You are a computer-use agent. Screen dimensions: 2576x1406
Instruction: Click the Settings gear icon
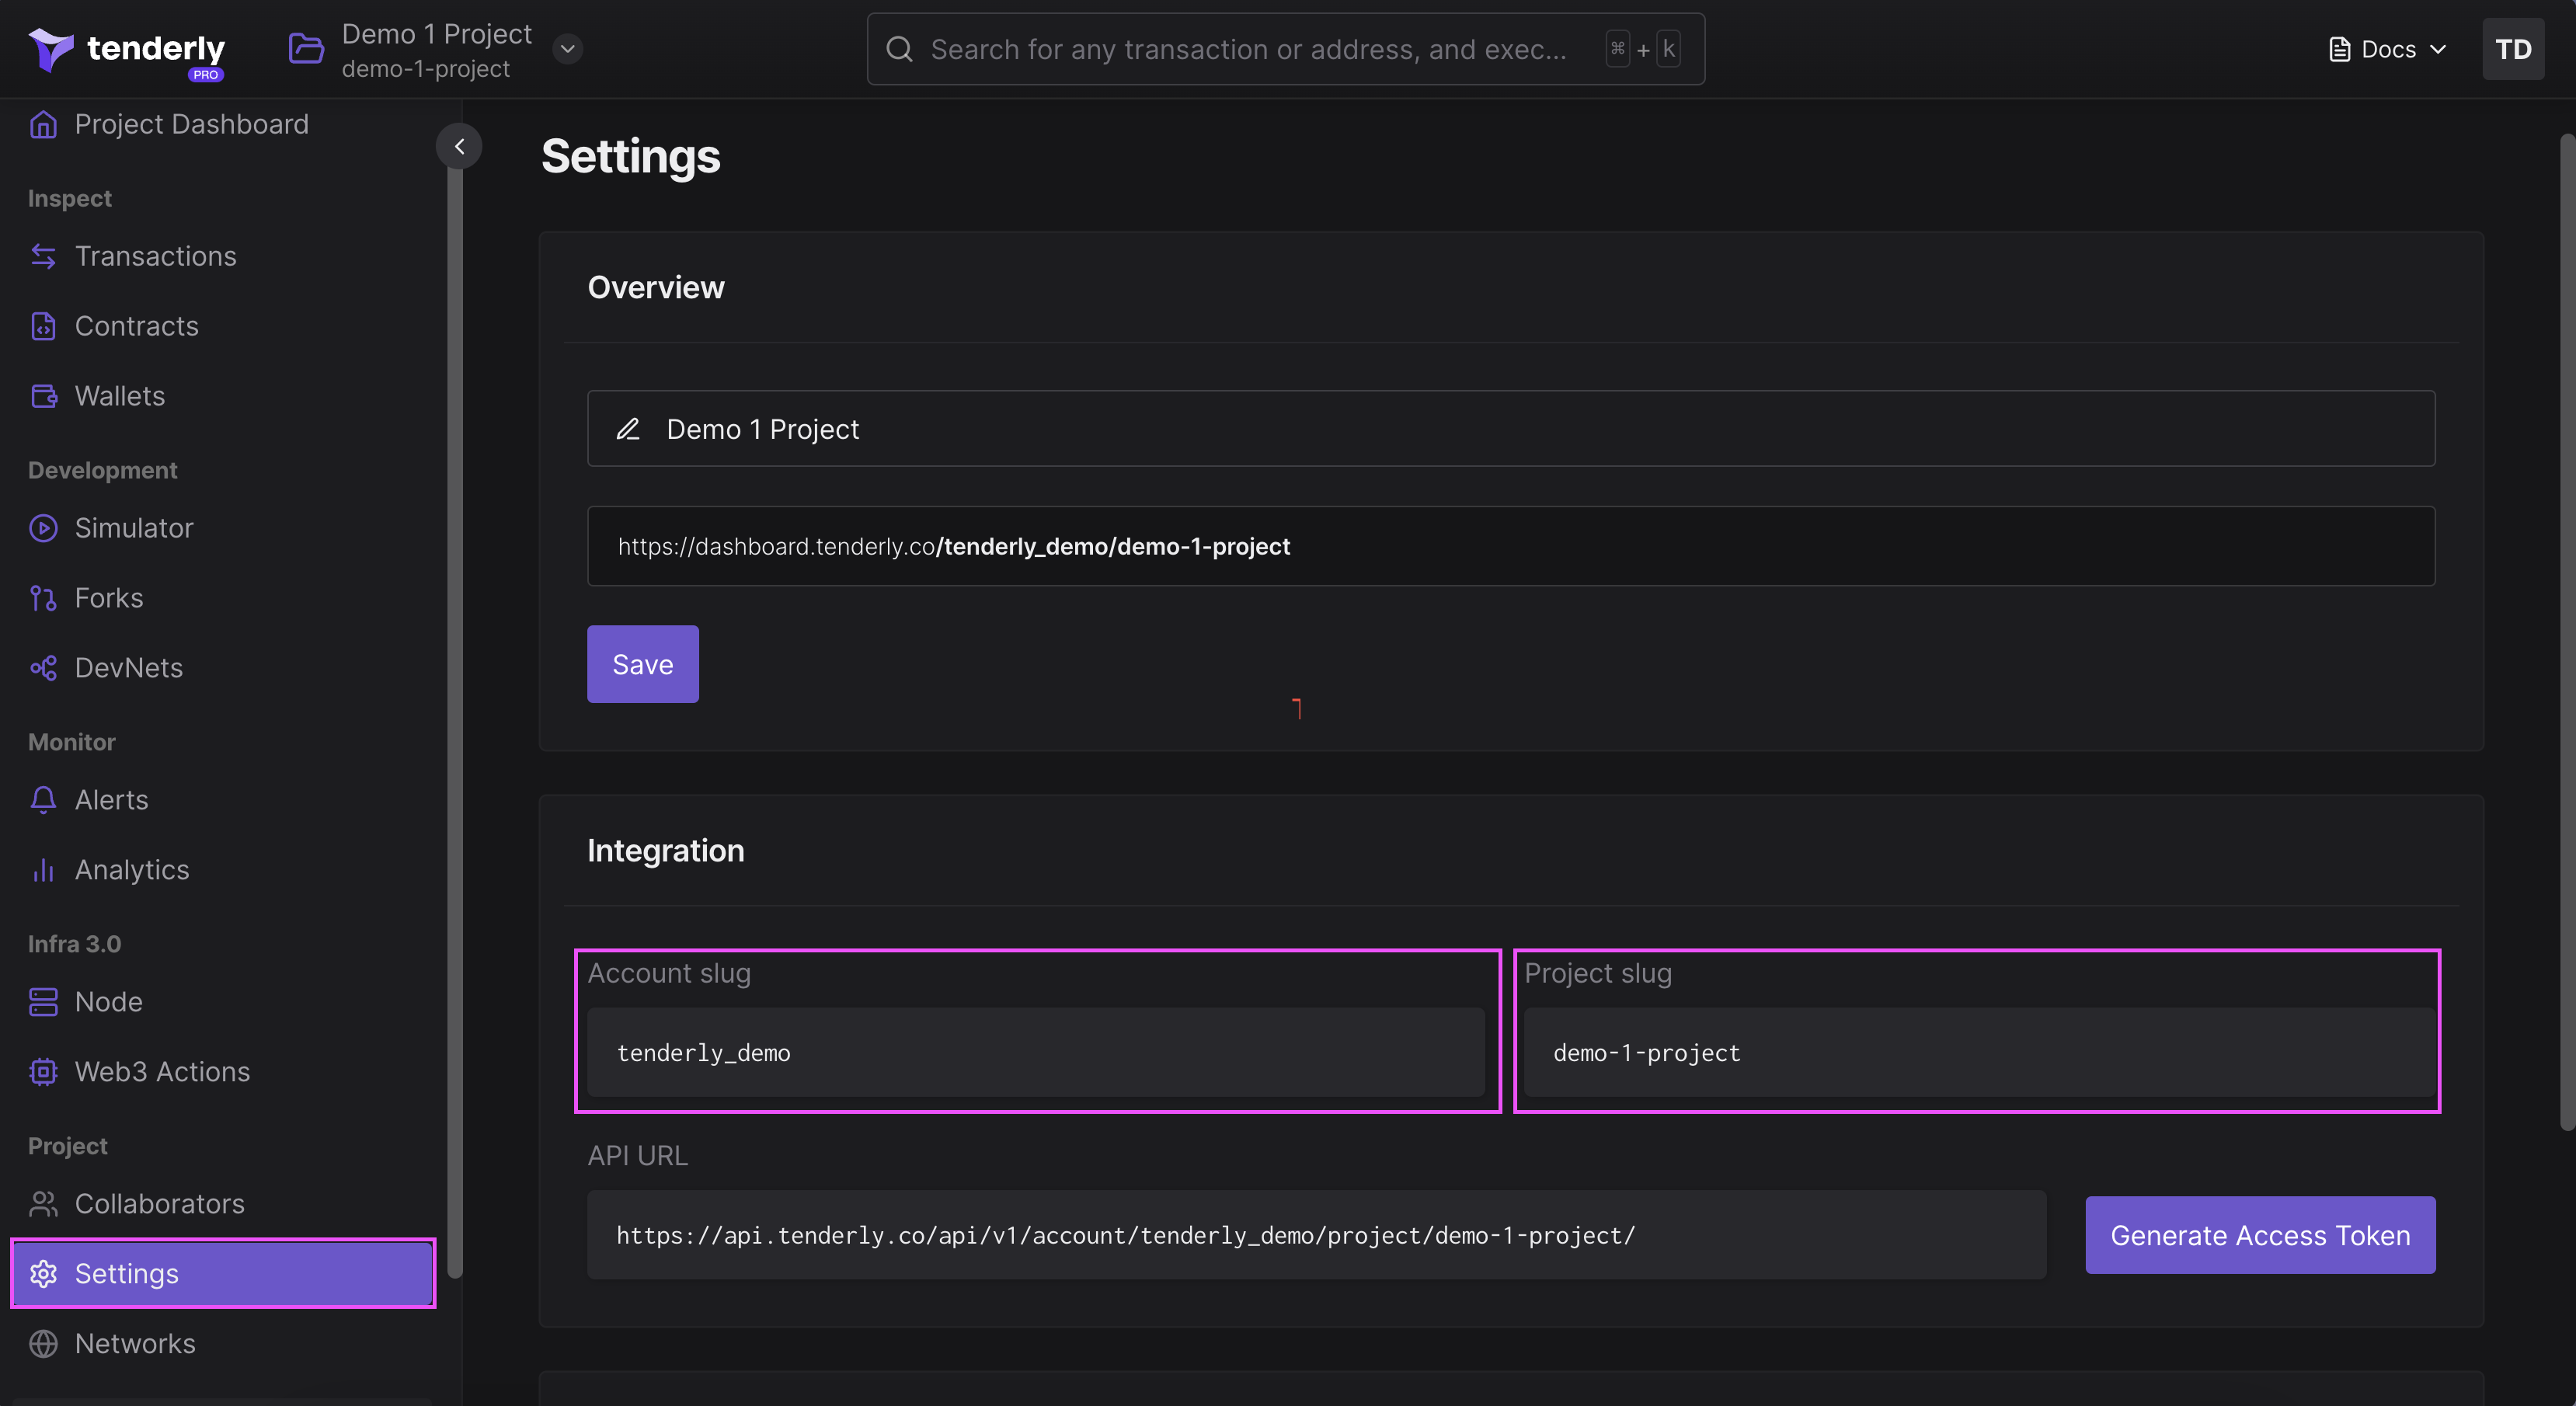point(43,1274)
